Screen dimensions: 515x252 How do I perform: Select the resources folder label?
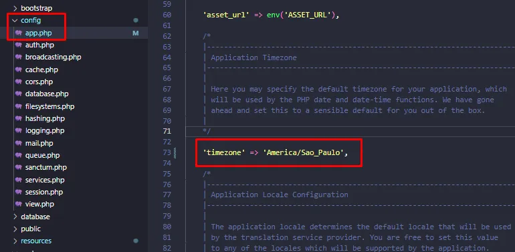click(x=36, y=241)
